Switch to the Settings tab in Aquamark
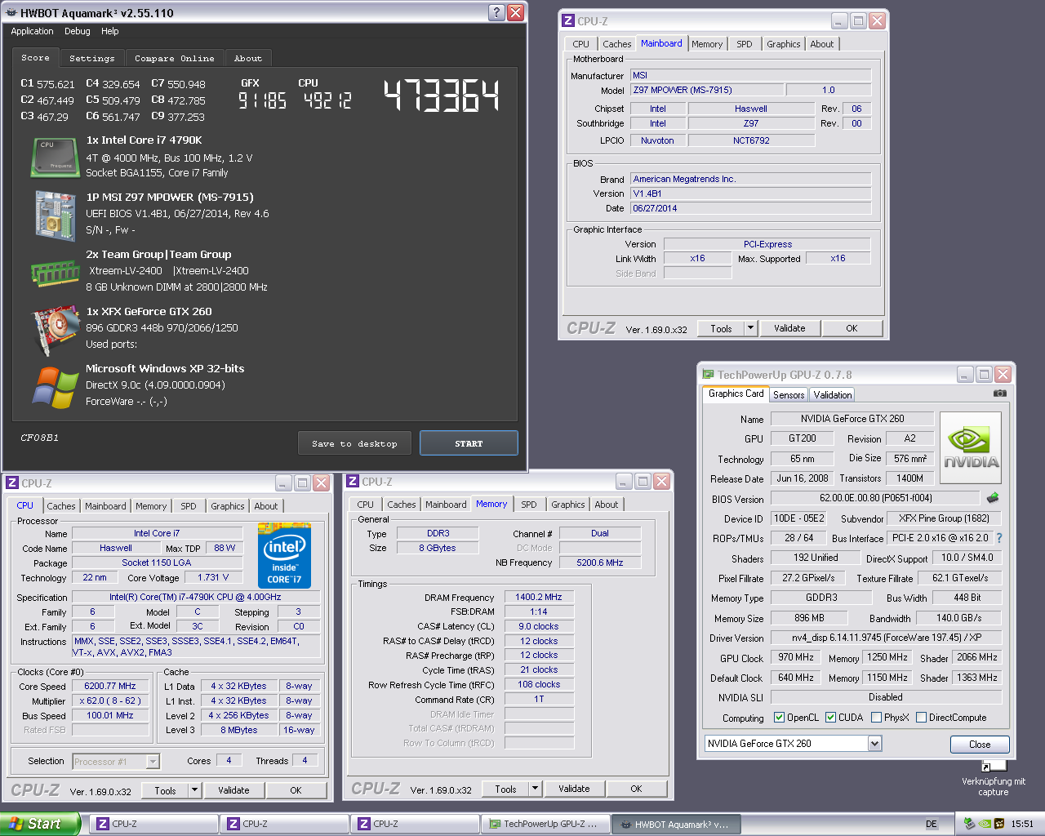The height and width of the screenshot is (836, 1045). tap(92, 59)
